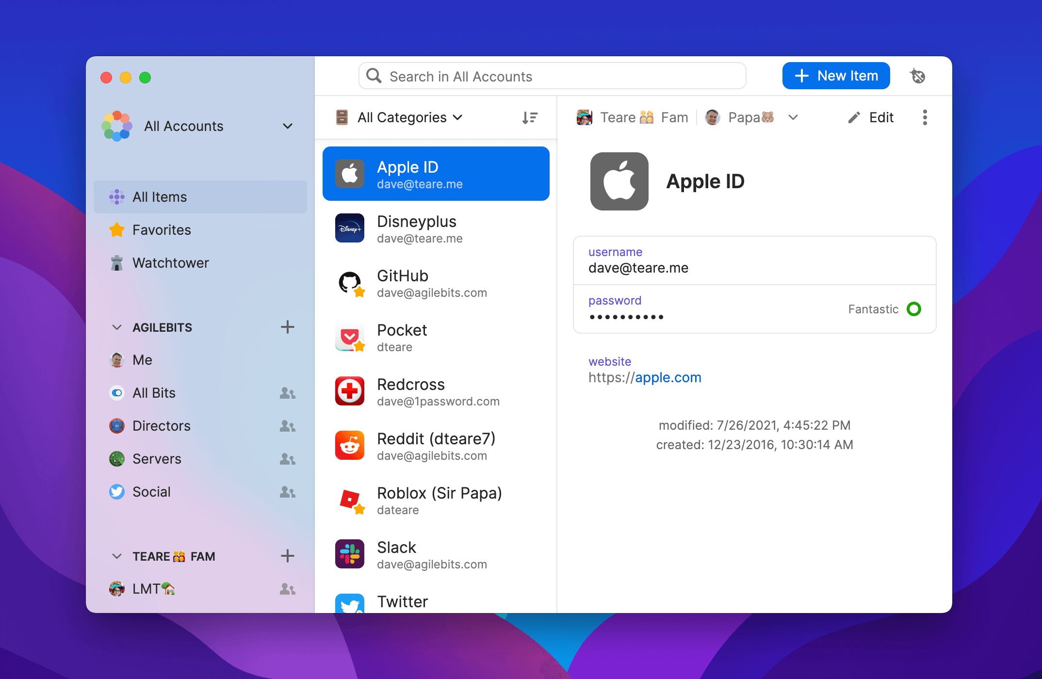The height and width of the screenshot is (679, 1042).
Task: Click the Apple ID entry icon
Action: click(x=351, y=173)
